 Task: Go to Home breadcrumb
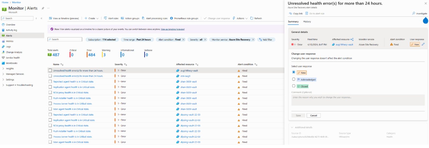(x=5, y=2)
